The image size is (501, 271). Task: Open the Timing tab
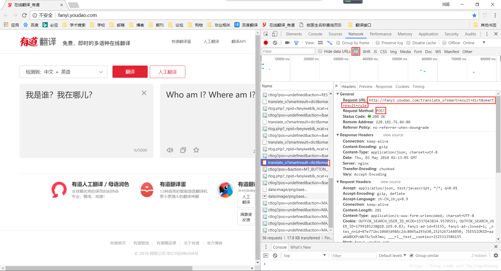[418, 87]
